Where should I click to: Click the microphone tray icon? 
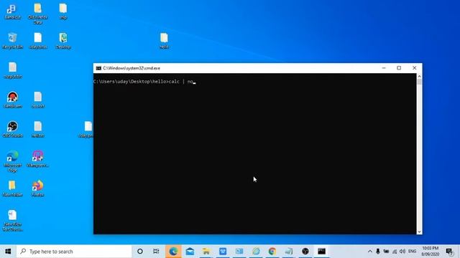[x=378, y=252]
